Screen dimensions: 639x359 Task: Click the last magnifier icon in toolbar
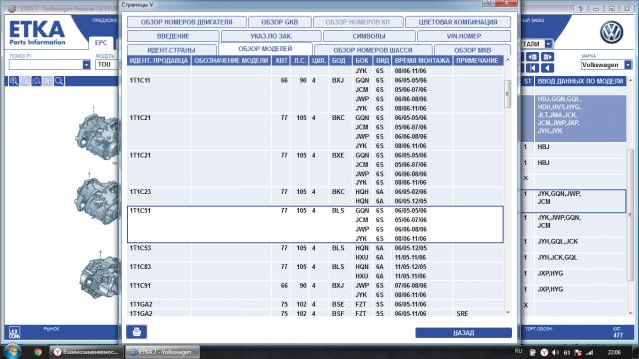(59, 81)
